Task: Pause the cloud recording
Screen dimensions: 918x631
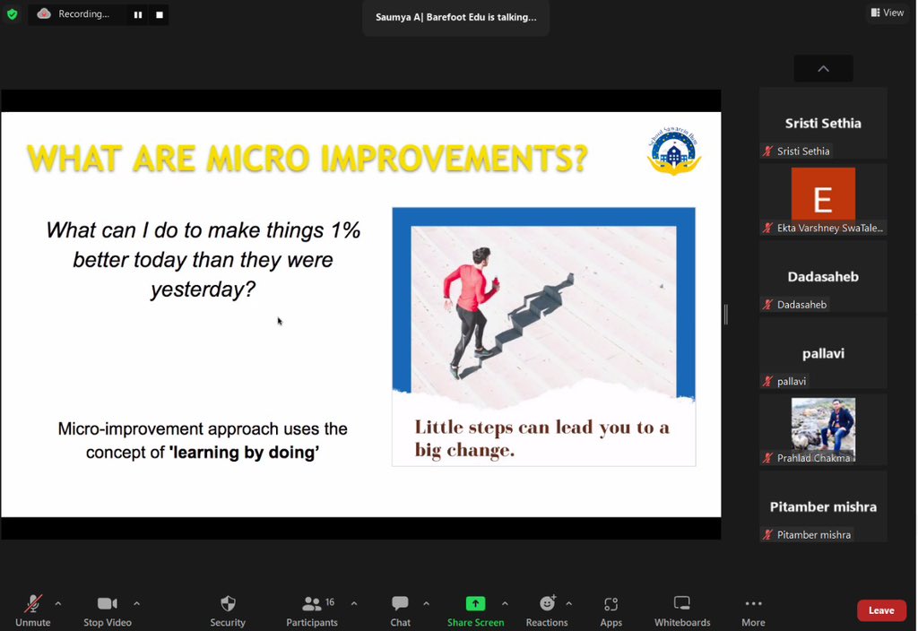Action: point(137,14)
